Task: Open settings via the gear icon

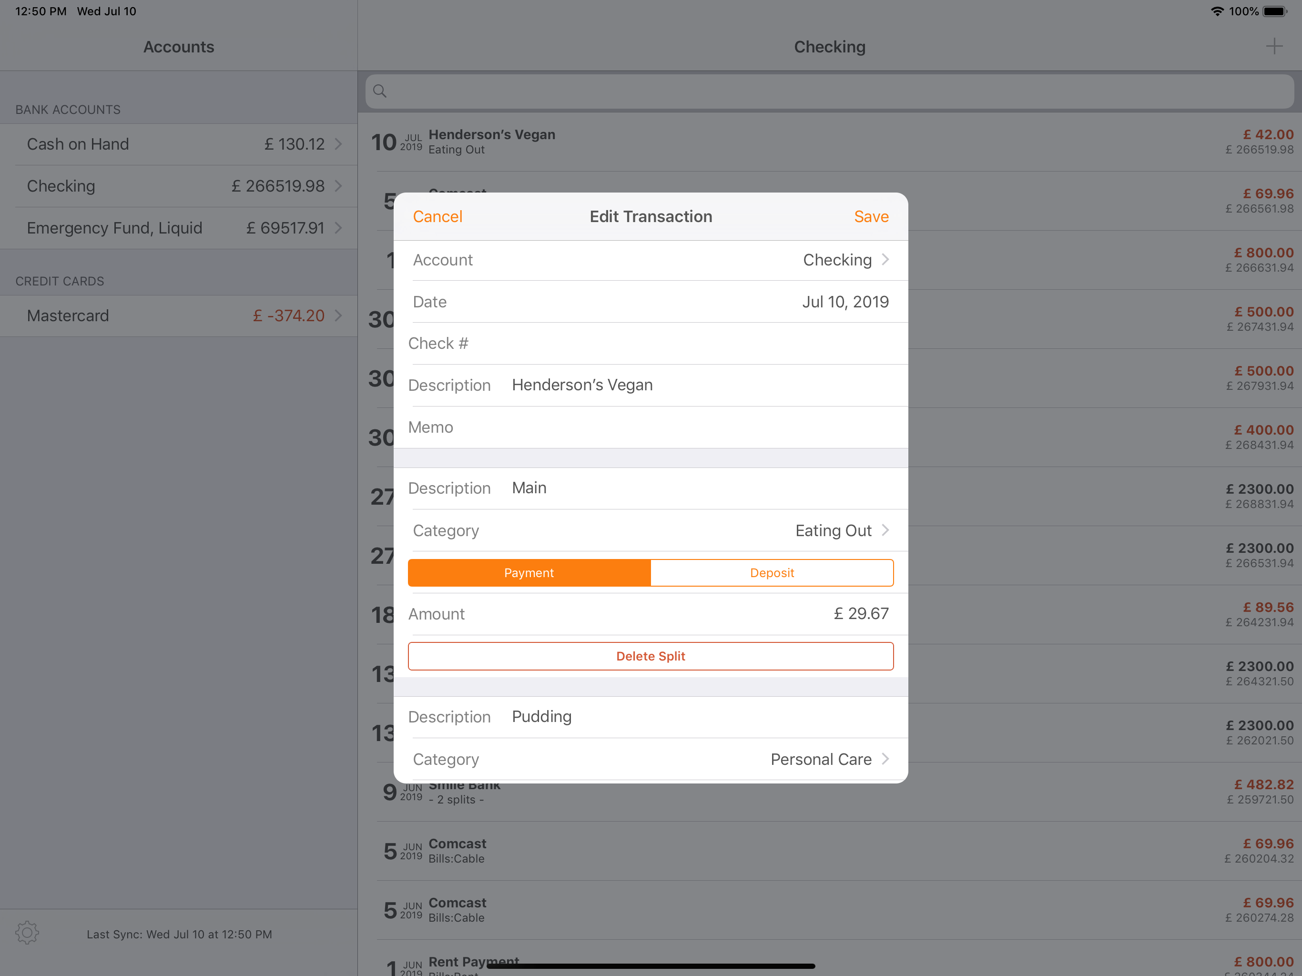Action: tap(27, 933)
